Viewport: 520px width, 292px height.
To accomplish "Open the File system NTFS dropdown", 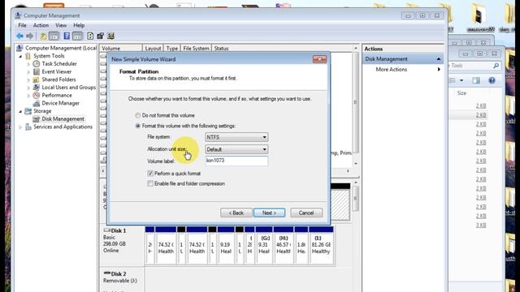I will point(236,137).
